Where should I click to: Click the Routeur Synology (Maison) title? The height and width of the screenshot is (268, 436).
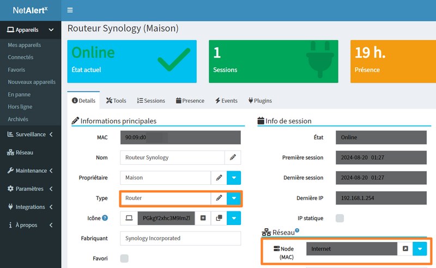pyautogui.click(x=123, y=28)
